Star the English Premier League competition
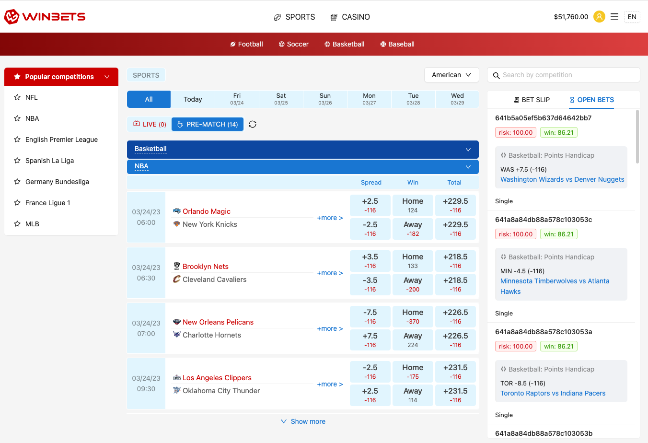 coord(17,140)
